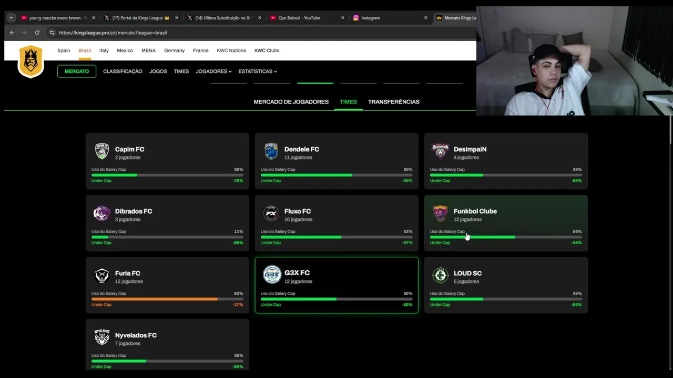This screenshot has height=378, width=673.
Task: Switch to MERCADO DE JOGADORES tab
Action: pos(291,102)
